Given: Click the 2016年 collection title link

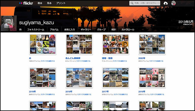Looking at the screenshot, I should tap(142, 92).
